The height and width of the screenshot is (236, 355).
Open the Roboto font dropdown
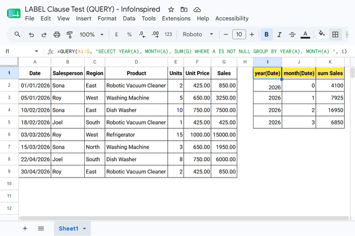pyautogui.click(x=198, y=34)
